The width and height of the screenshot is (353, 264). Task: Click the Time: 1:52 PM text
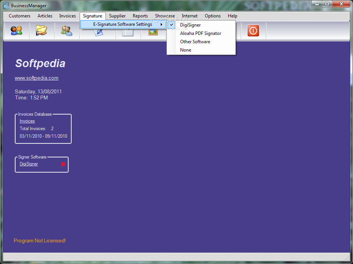(x=31, y=97)
